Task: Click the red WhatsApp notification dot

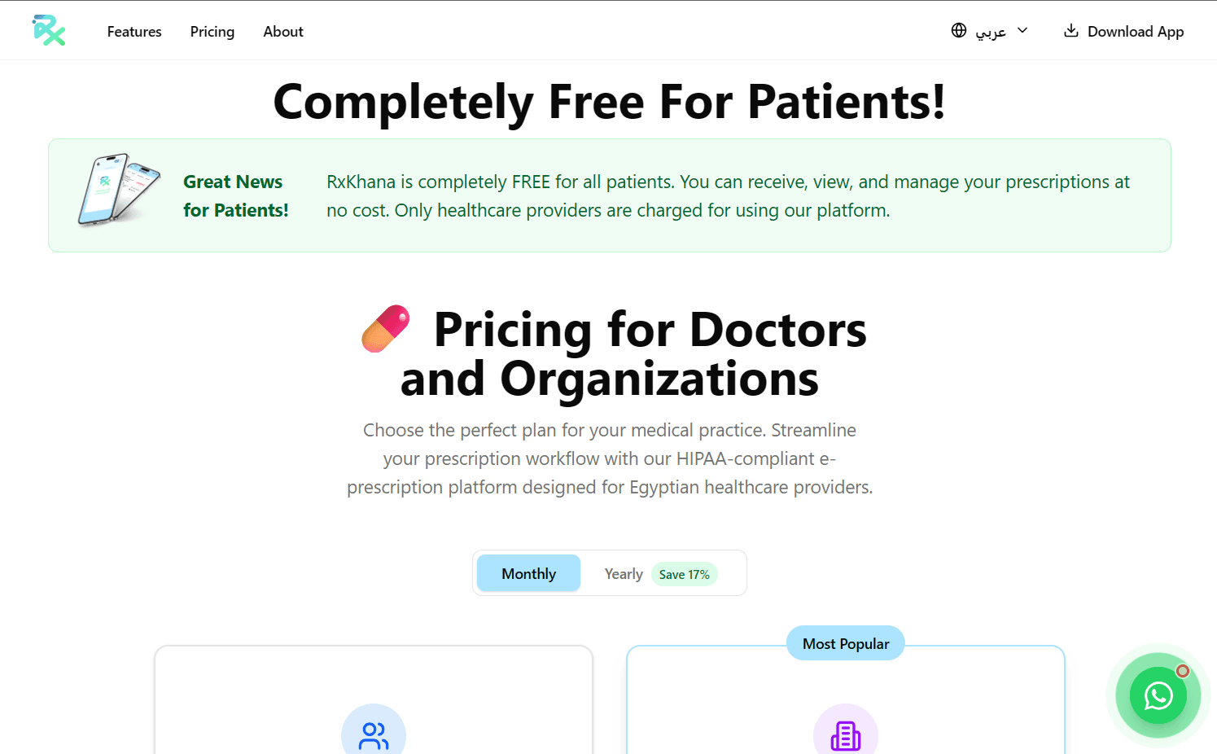Action: [1183, 671]
